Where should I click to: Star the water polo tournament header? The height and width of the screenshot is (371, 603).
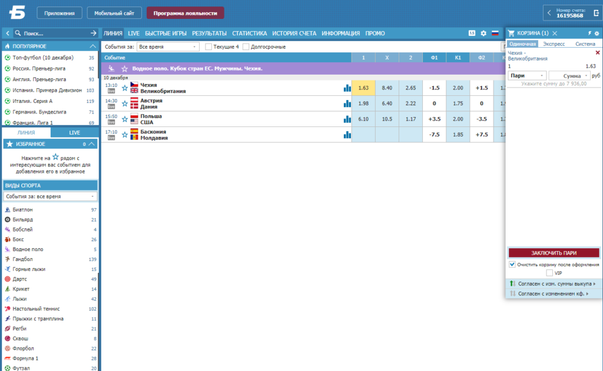pos(124,69)
